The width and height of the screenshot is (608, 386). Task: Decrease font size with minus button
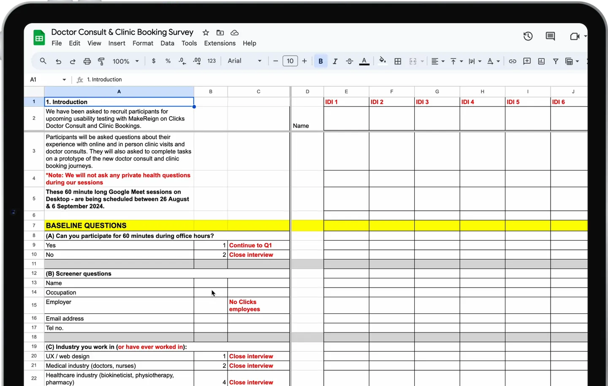click(276, 61)
